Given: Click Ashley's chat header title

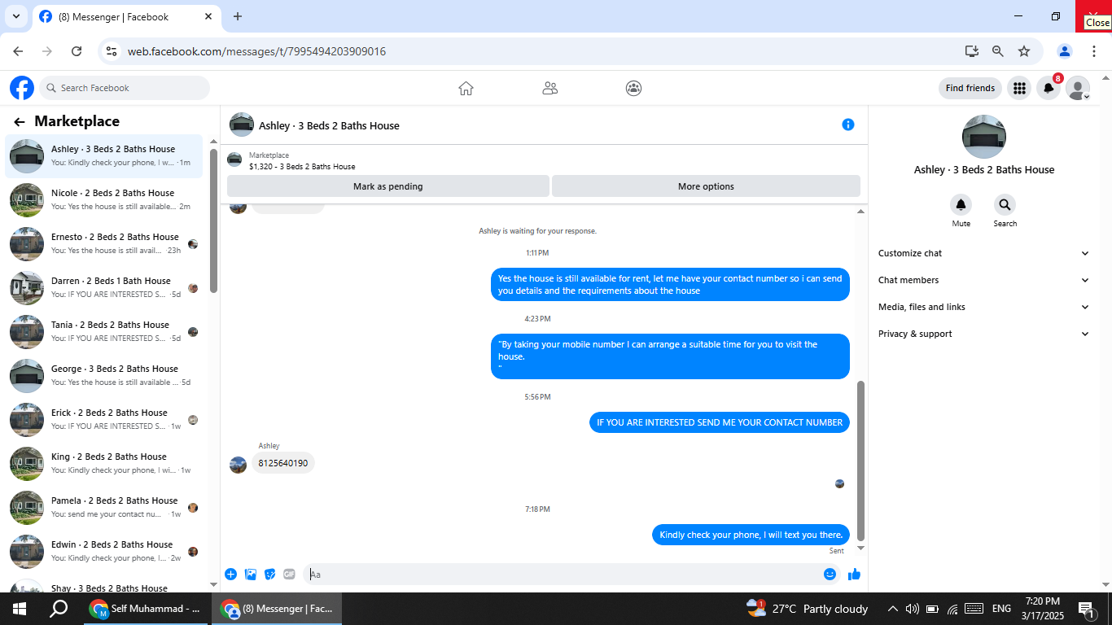Looking at the screenshot, I should click(x=329, y=125).
